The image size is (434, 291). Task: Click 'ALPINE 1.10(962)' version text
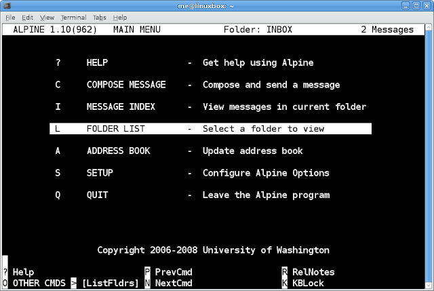(x=55, y=30)
